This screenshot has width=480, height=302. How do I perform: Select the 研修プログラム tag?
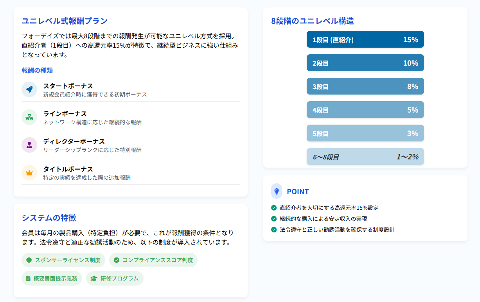point(115,279)
